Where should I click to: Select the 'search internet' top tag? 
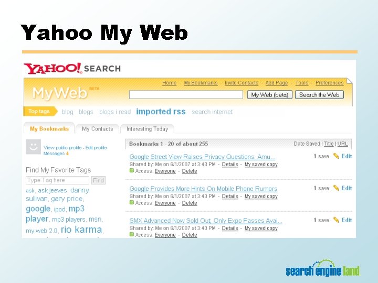point(212,112)
